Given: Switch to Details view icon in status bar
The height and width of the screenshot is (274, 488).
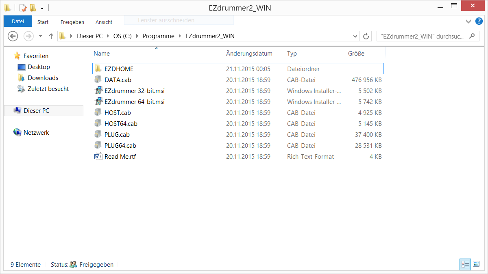Looking at the screenshot, I should pos(465,264).
